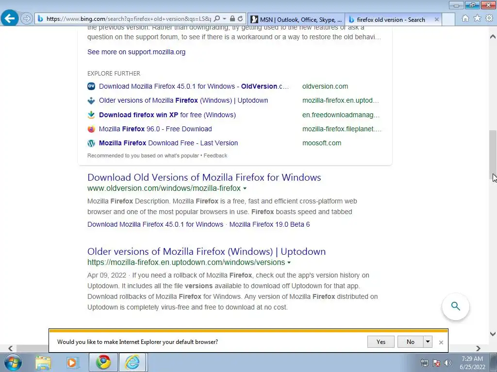Viewport: 497px width, 372px height.
Task: Click the address bar URL field
Action: (x=128, y=19)
